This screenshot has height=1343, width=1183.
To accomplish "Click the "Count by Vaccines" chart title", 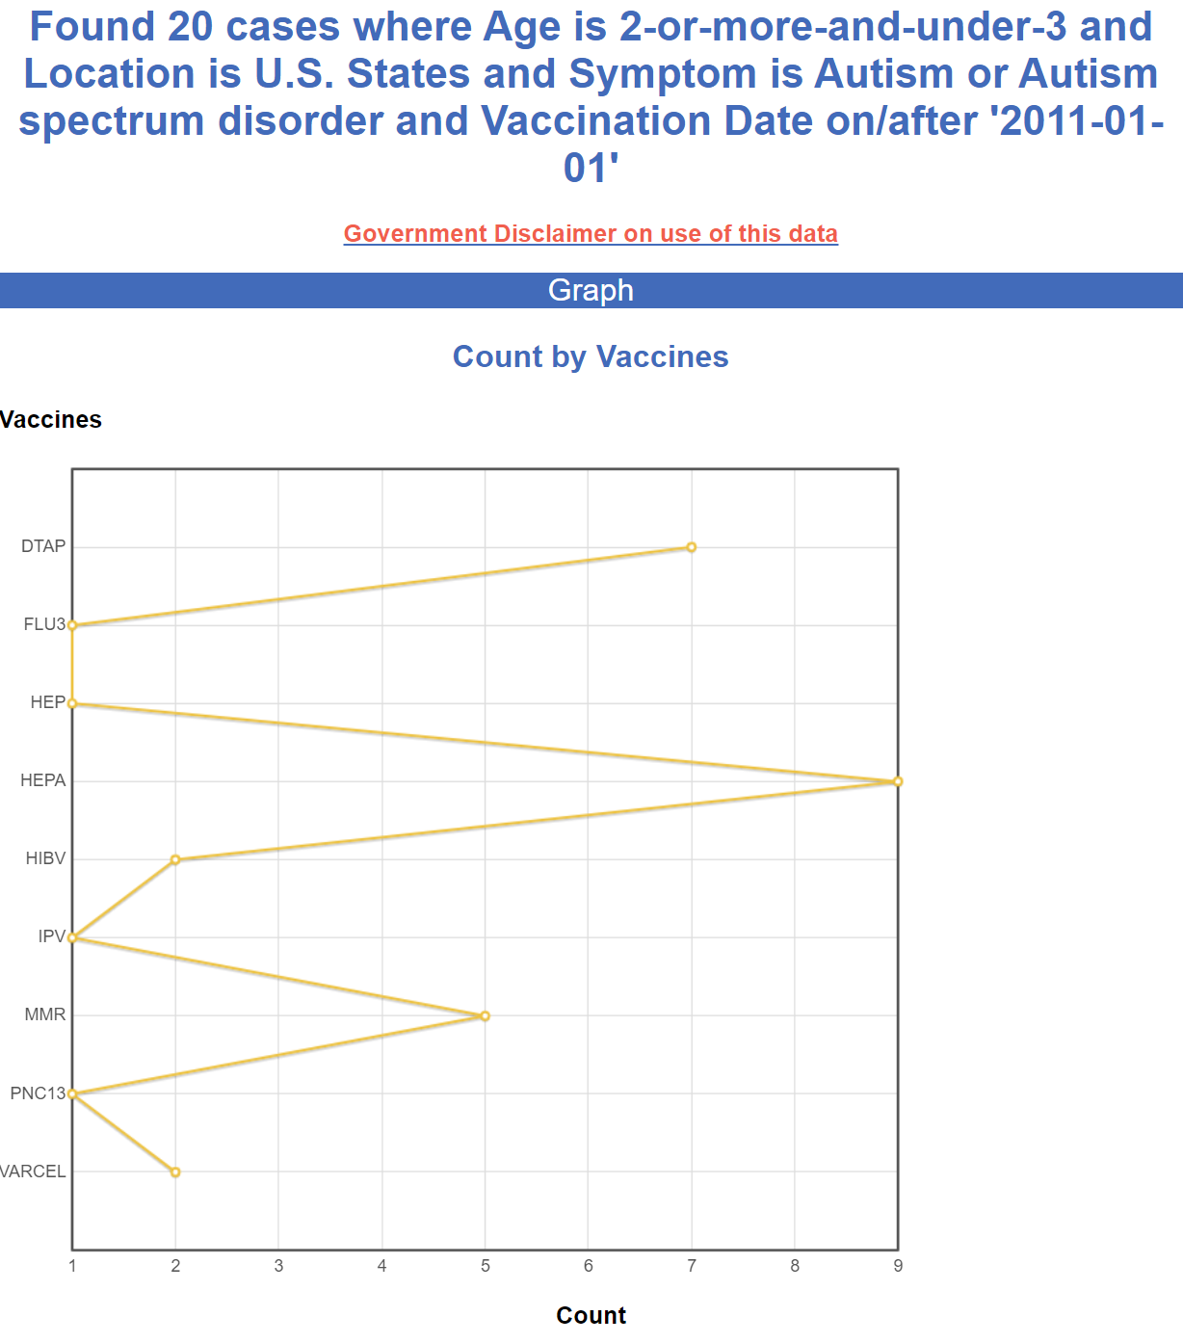I will point(591,356).
